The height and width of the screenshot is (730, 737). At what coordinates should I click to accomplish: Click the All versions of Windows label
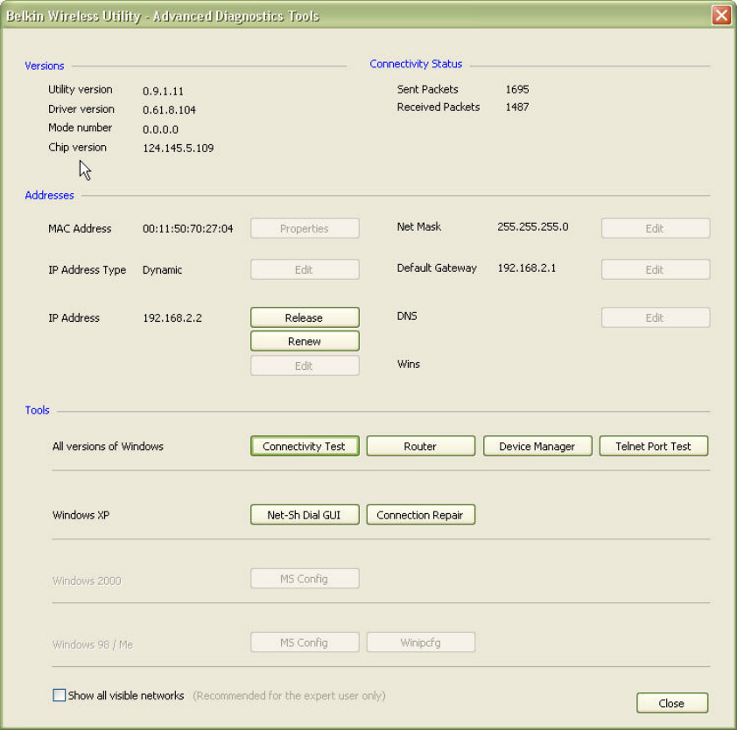pos(108,447)
